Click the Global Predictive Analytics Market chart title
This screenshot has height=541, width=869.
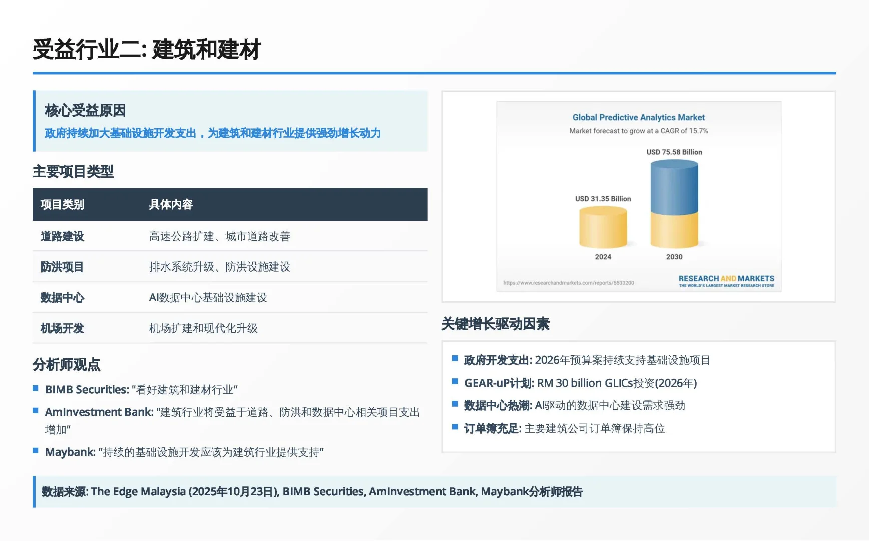pyautogui.click(x=639, y=117)
